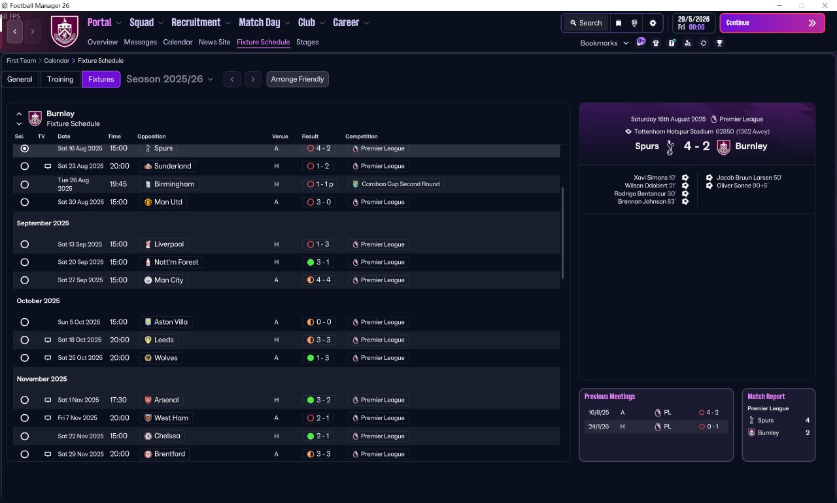Select the radio button for Birmingham fixture
The image size is (837, 503).
pos(25,185)
